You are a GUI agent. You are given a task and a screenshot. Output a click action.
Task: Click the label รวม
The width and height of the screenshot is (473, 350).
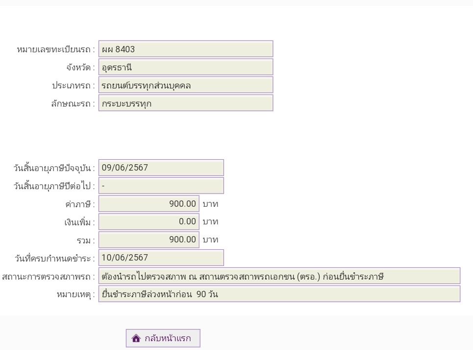click(86, 241)
